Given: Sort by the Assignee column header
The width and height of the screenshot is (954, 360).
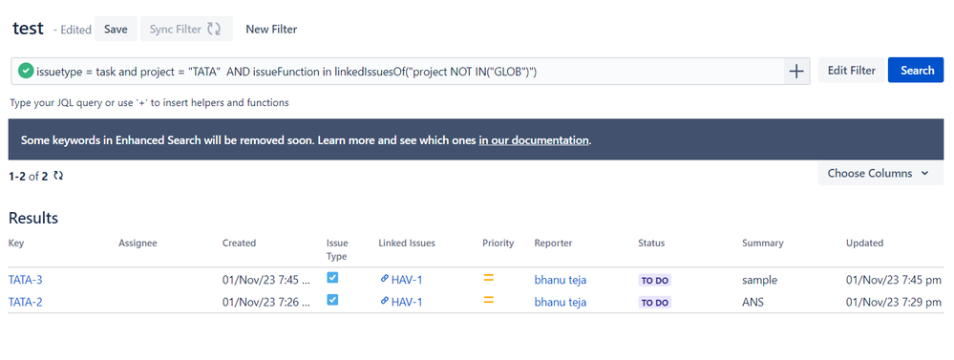Looking at the screenshot, I should click(x=138, y=243).
